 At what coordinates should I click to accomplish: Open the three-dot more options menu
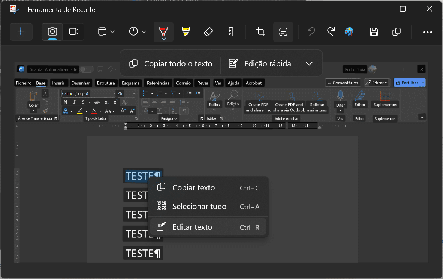click(x=428, y=32)
